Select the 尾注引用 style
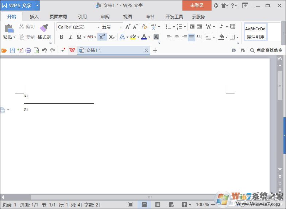286x209 pixels. 255,33
